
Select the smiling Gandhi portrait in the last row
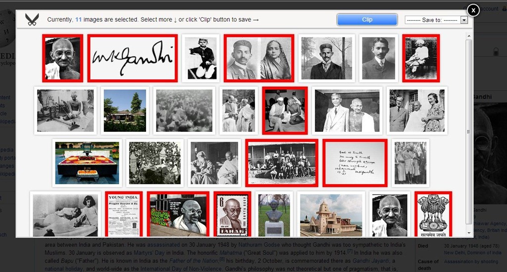tap(390, 215)
